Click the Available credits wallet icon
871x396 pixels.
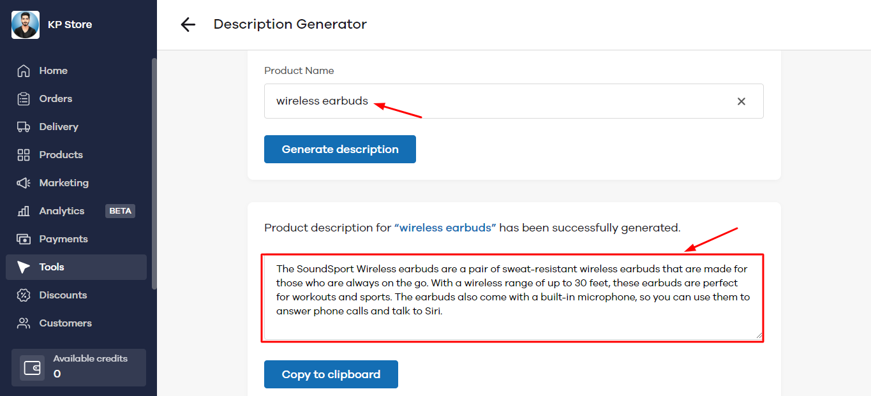coord(32,368)
